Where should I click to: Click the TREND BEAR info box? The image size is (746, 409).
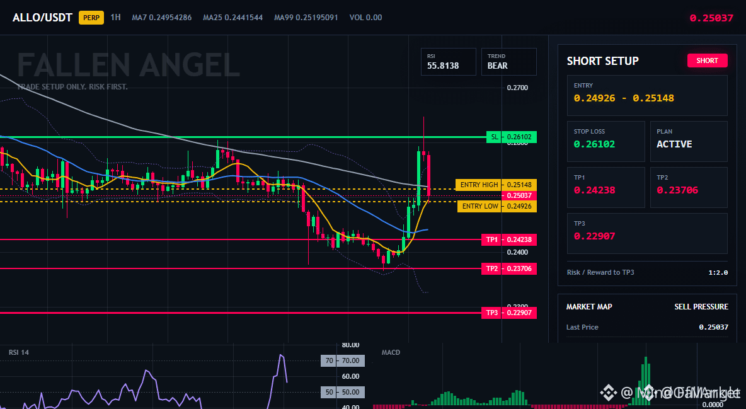[508, 61]
